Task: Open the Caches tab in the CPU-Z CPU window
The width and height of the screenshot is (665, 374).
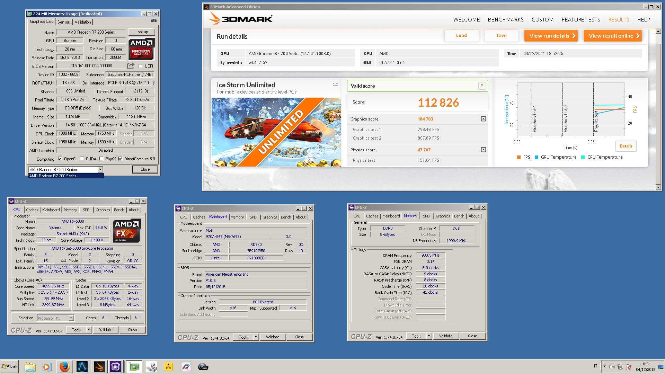Action: click(32, 210)
